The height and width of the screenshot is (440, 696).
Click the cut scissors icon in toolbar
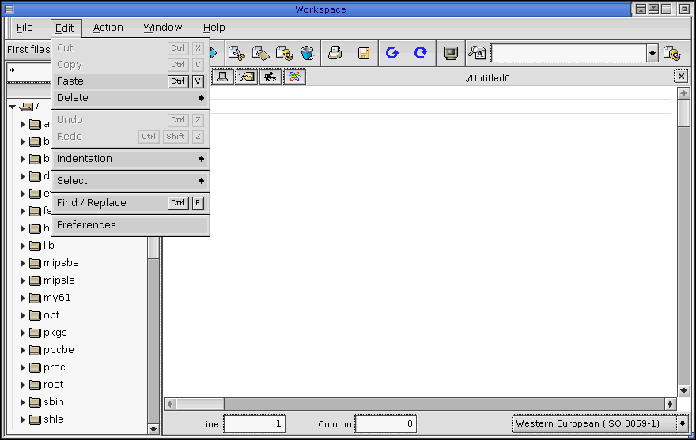pos(236,53)
